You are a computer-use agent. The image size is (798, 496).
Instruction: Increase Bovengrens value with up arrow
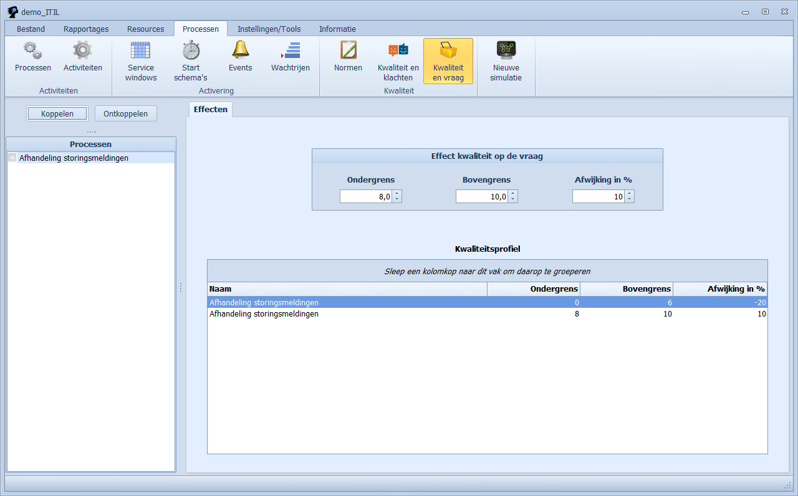513,194
